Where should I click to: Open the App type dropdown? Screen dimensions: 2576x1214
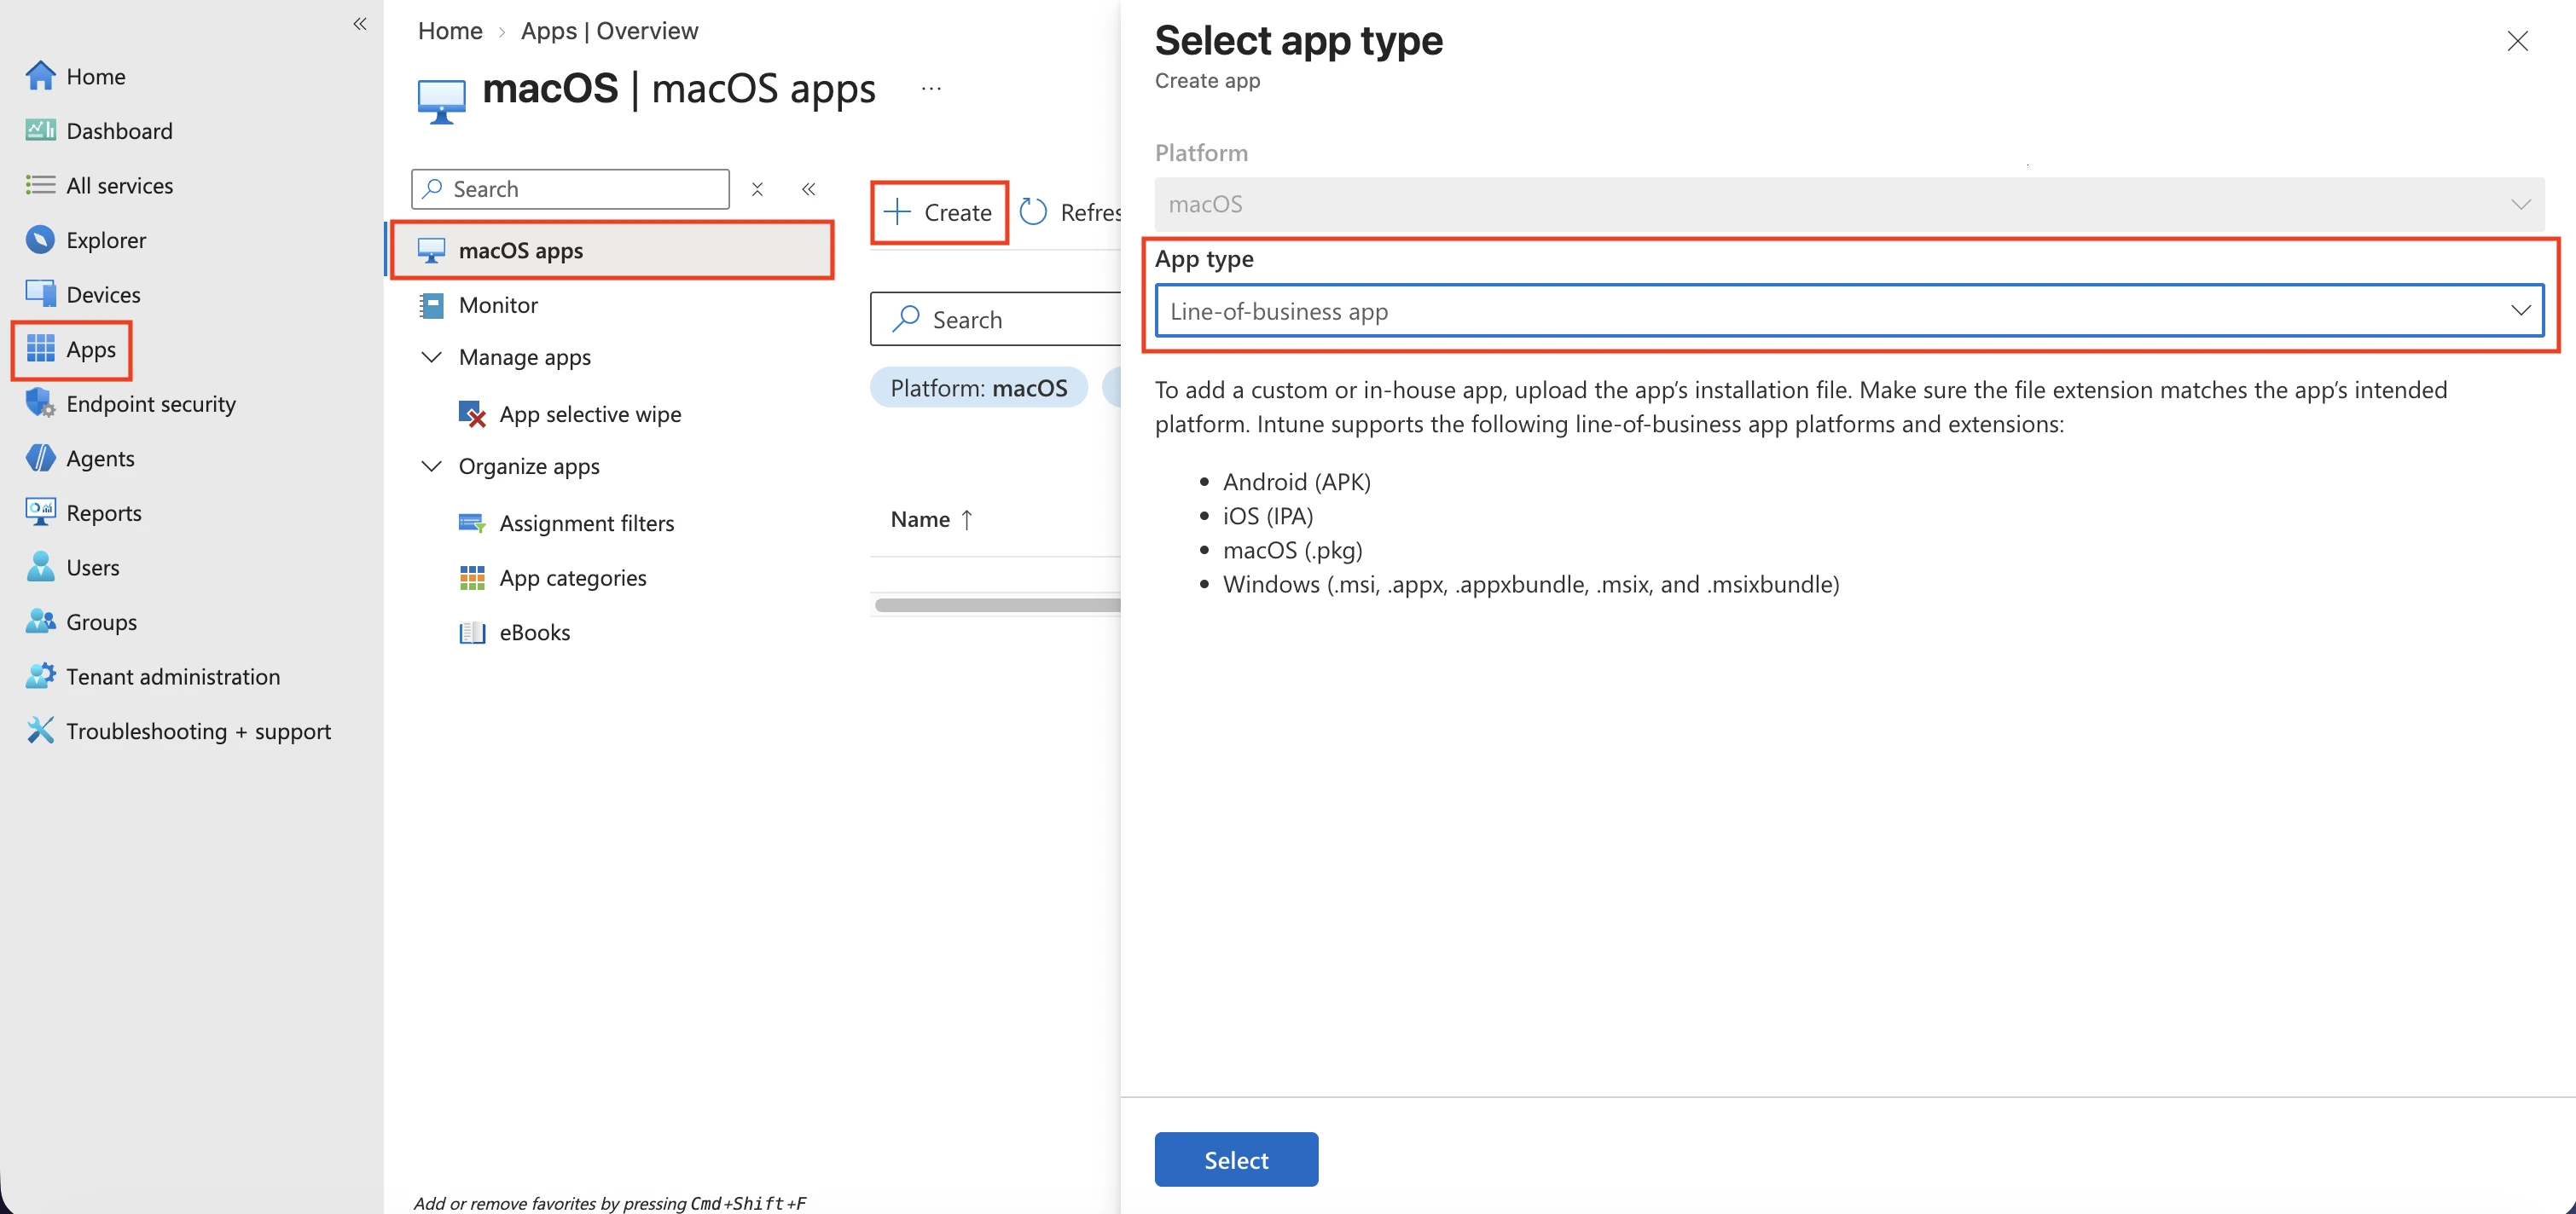pos(1849,310)
